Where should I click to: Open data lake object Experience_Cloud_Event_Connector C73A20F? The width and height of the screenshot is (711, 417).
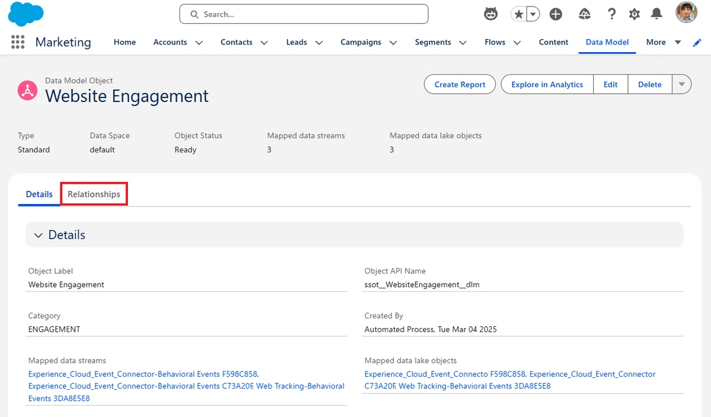tap(510, 380)
